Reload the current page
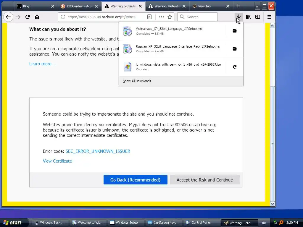 28,17
